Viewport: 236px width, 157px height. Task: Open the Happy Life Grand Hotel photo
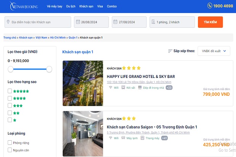pos(83,83)
